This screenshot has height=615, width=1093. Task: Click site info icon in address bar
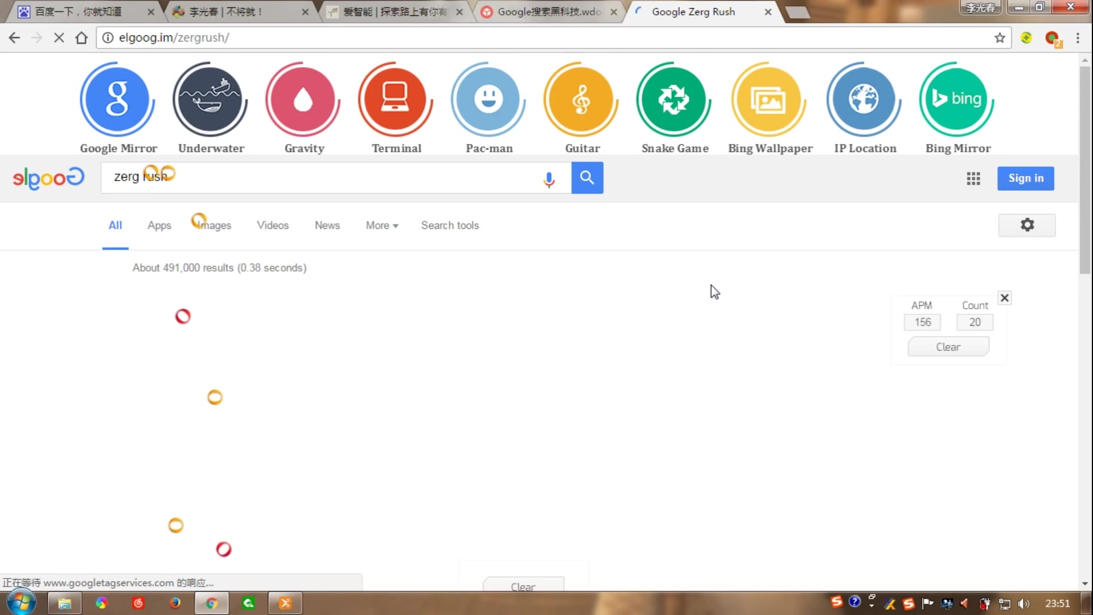[108, 38]
